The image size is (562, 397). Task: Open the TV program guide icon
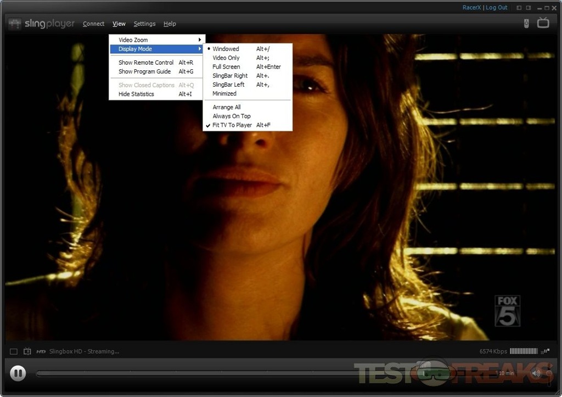point(543,23)
